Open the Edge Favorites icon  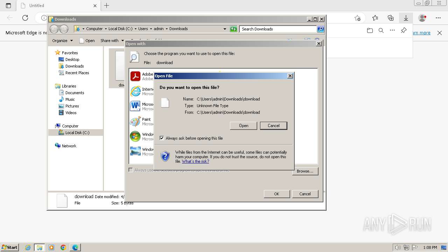pos(375,18)
